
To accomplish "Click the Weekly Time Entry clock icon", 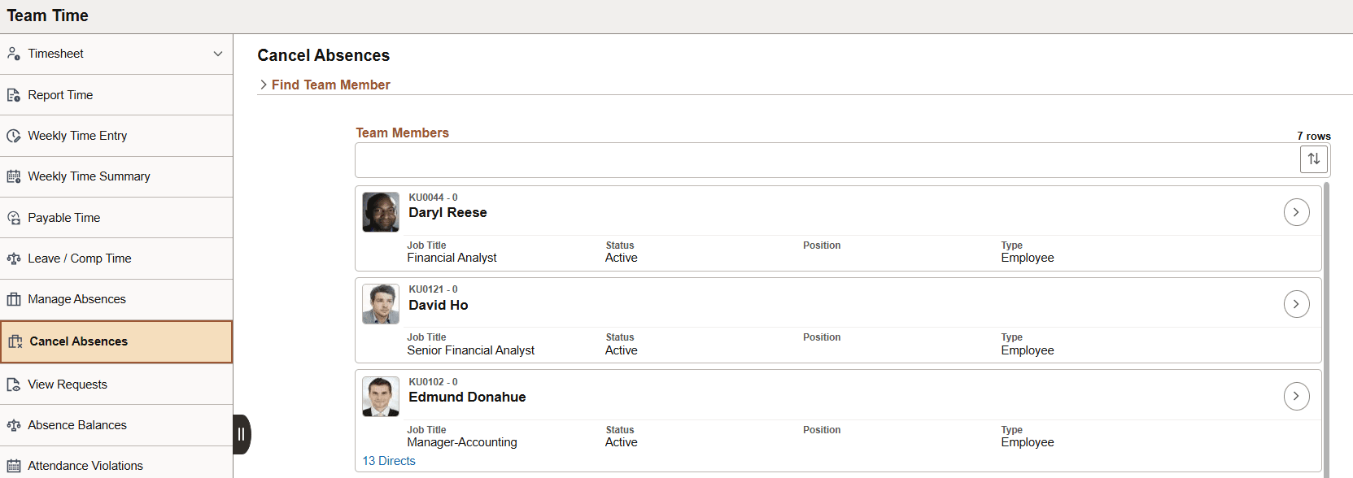I will [14, 135].
